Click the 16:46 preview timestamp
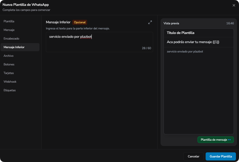This screenshot has height=162, width=239. pos(230,23)
